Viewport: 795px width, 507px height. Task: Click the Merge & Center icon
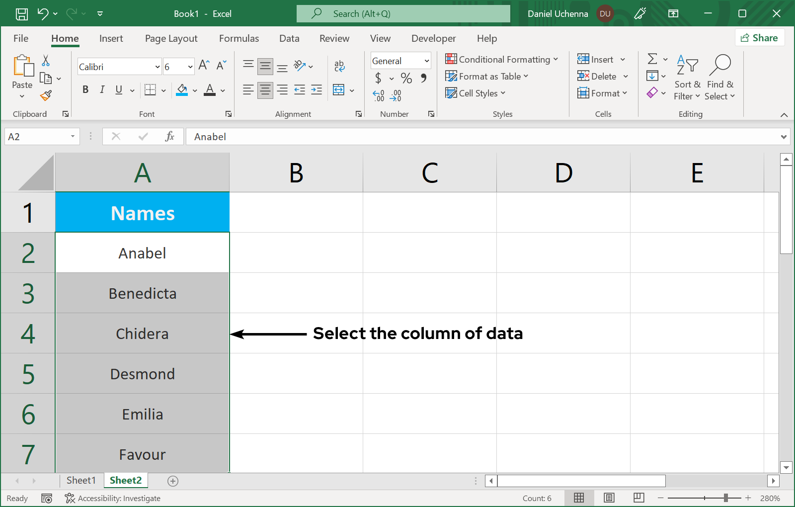click(x=339, y=90)
